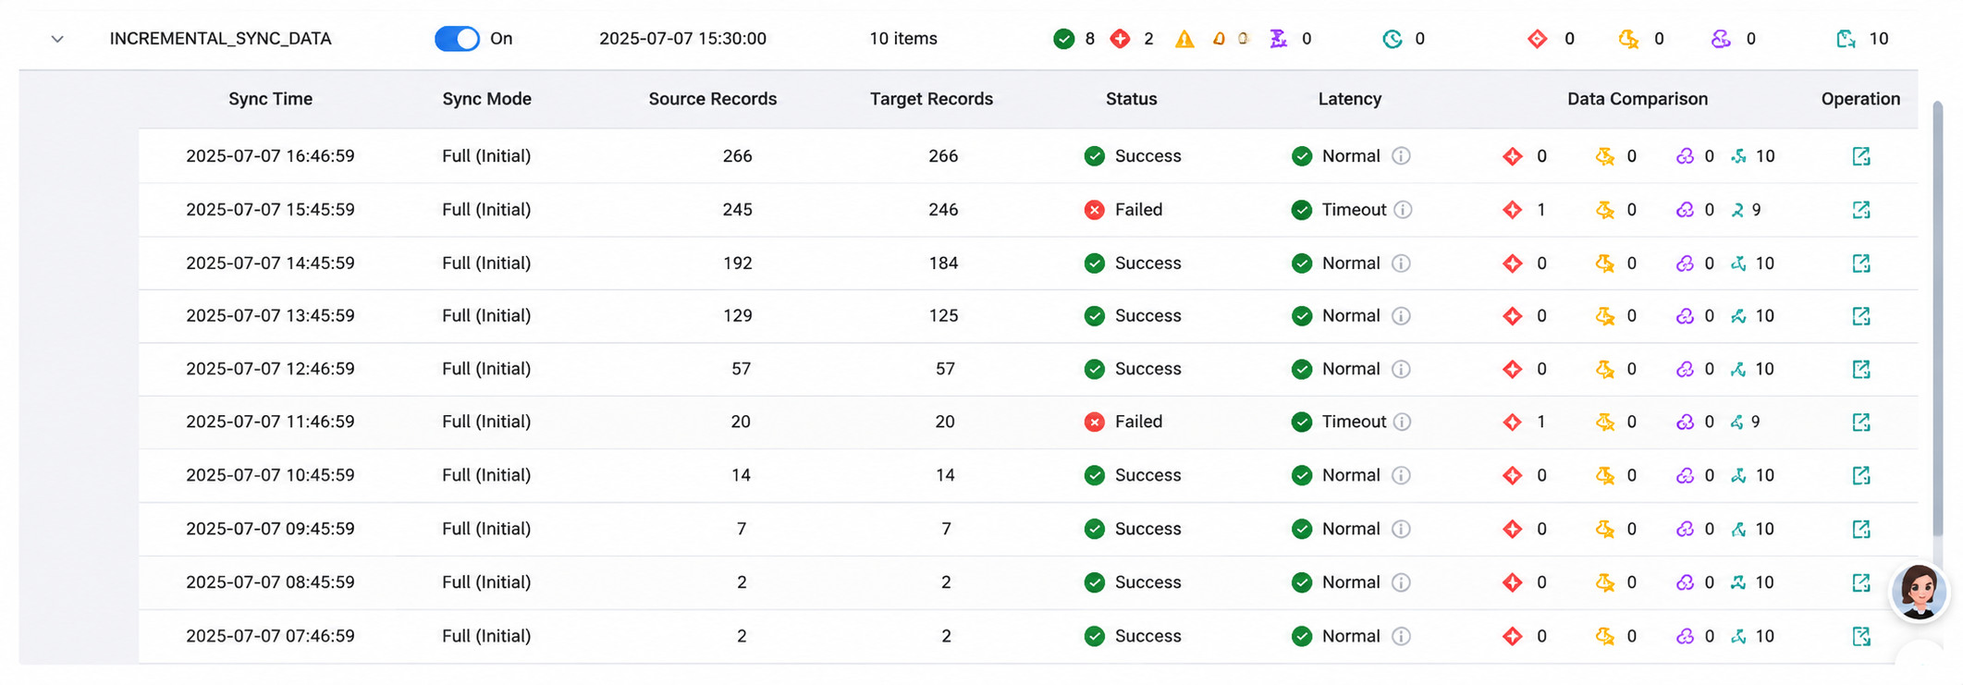Click the teal export icon showing 10 in header
The width and height of the screenshot is (1963, 685).
tap(1846, 39)
